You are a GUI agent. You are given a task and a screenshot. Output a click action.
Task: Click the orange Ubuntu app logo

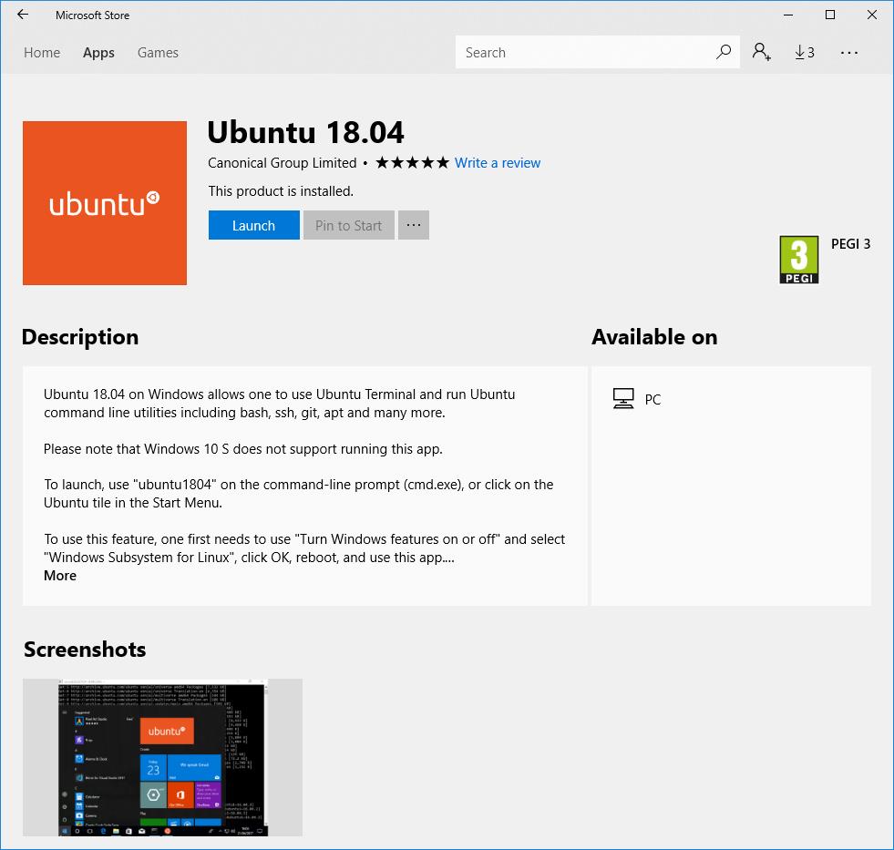click(x=105, y=203)
